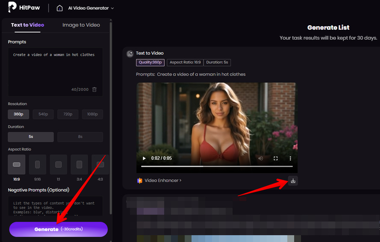Clear the prompt with the trash icon

(94, 89)
